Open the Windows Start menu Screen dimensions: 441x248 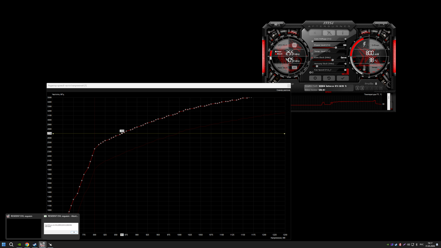coord(4,245)
